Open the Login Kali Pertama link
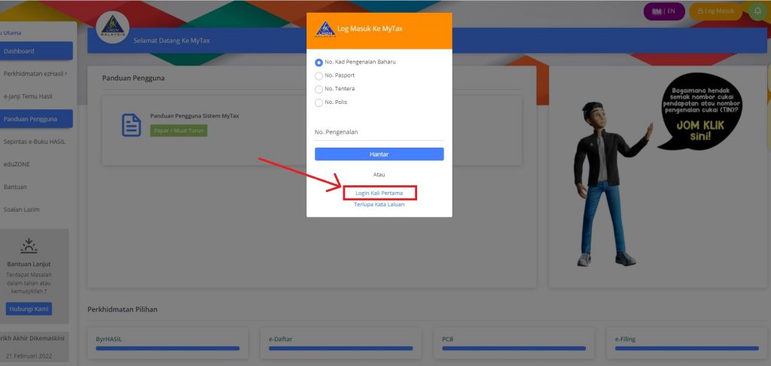This screenshot has width=771, height=366. click(x=379, y=193)
